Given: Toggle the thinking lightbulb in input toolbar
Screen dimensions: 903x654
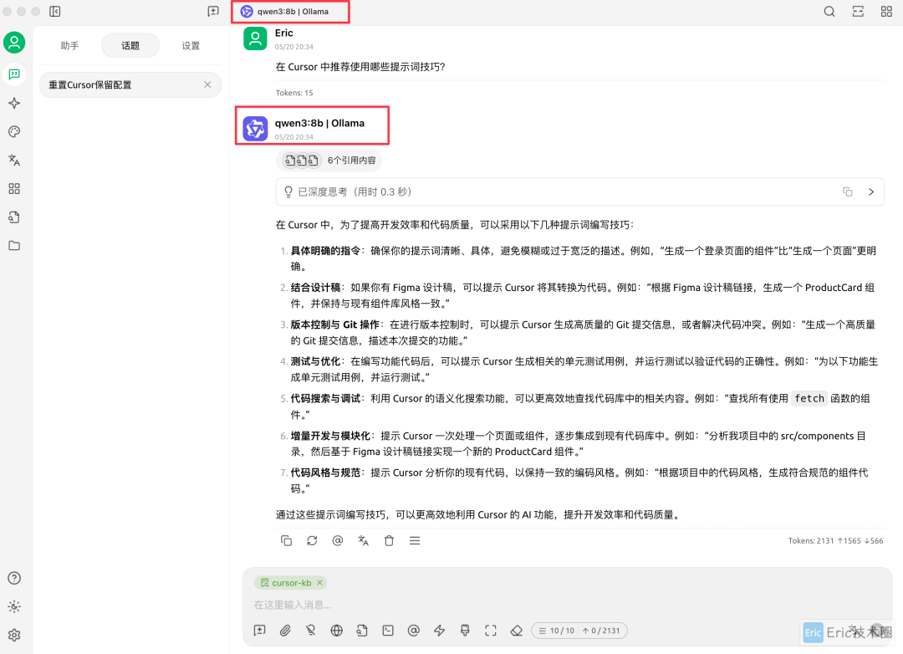Looking at the screenshot, I should [311, 631].
